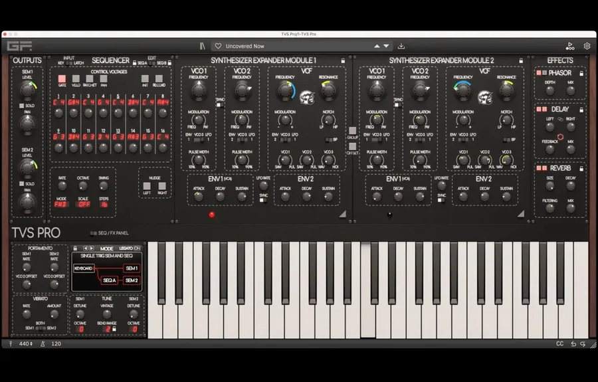Click the metronome icon

click(x=43, y=343)
